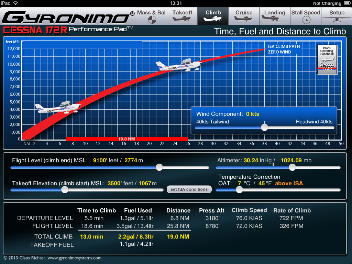The image size is (352, 264).
Task: Tap the 18.6 min flight level time
Action: [92, 226]
